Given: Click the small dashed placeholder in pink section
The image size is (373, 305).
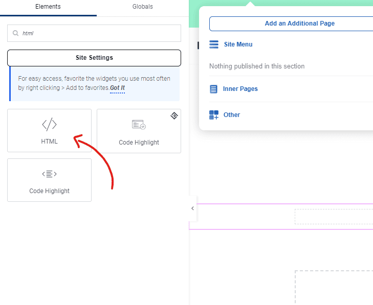Looking at the screenshot, I should coord(334,217).
